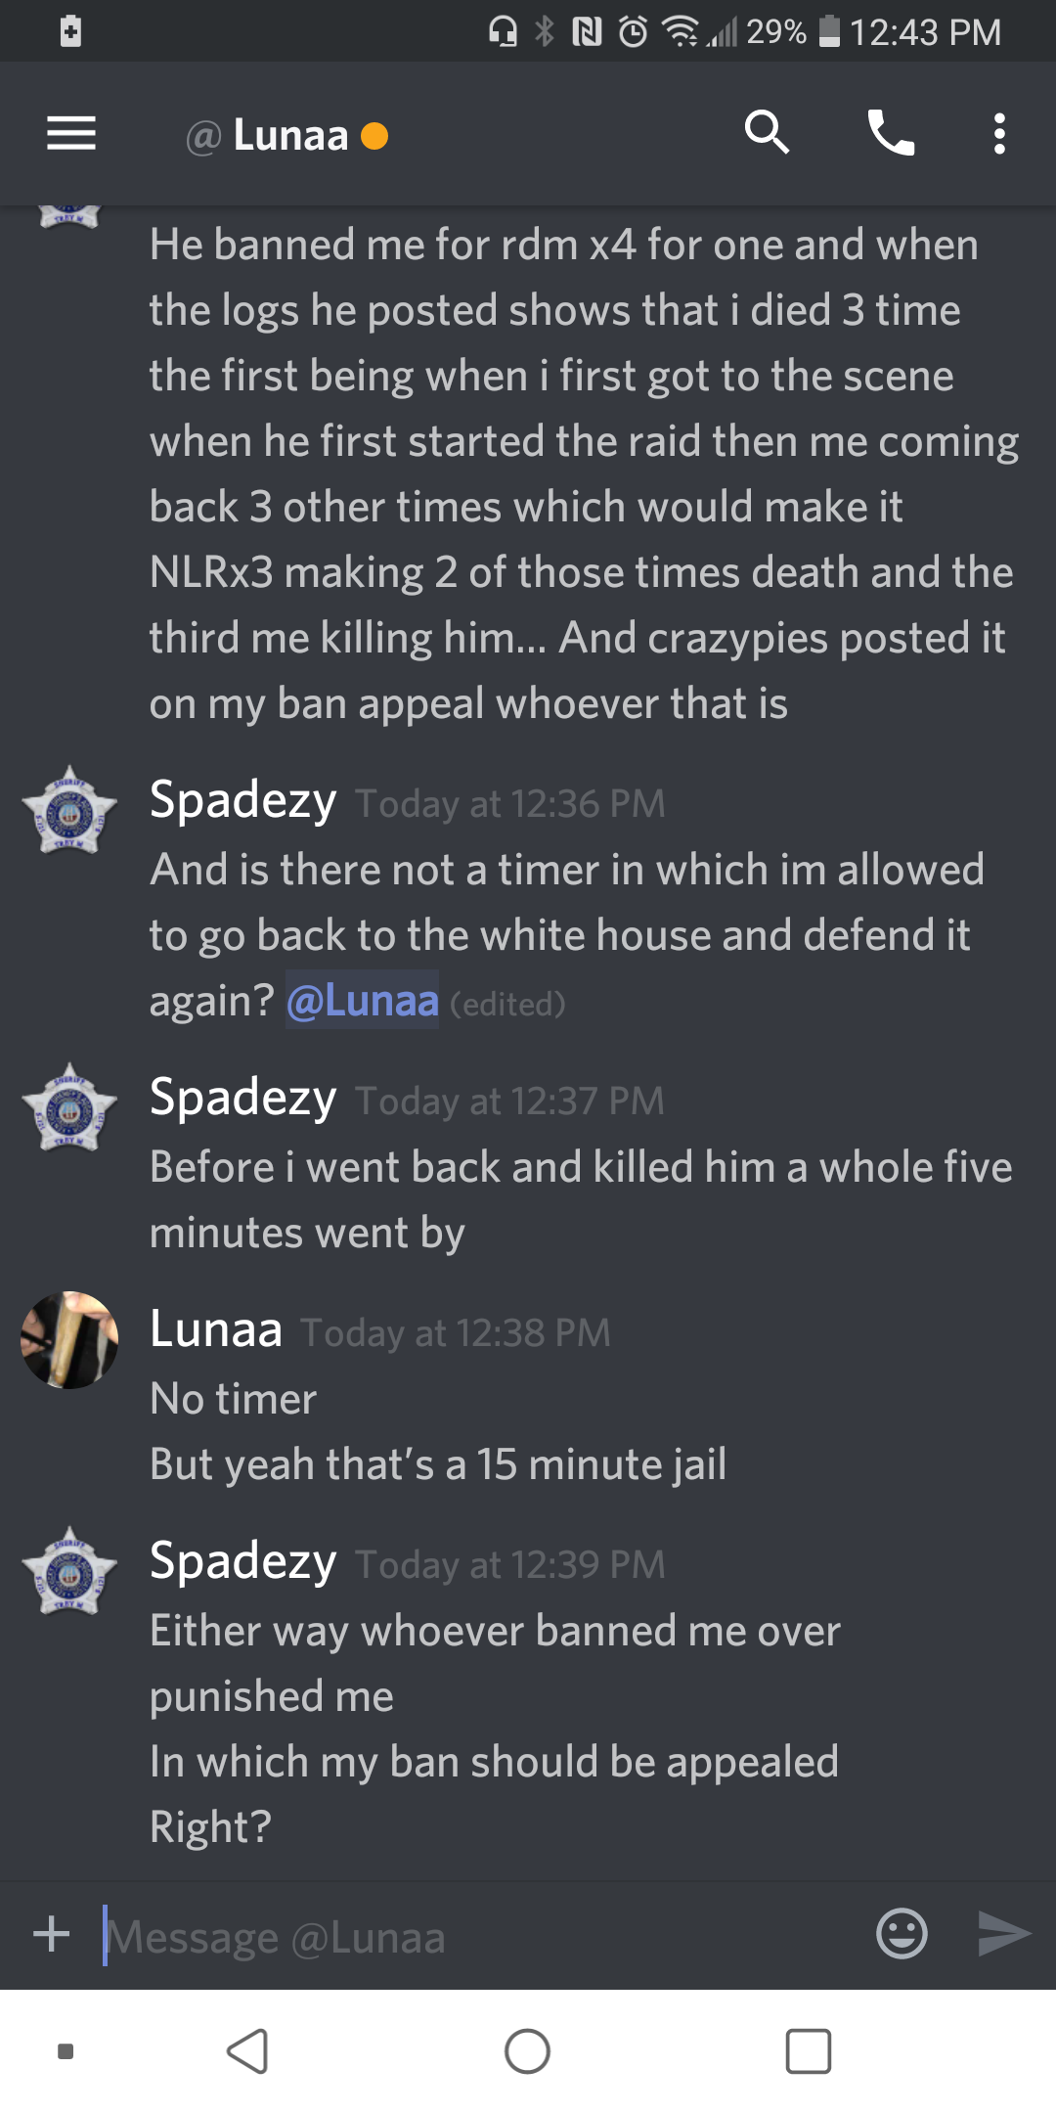Tap the Android back navigation button
This screenshot has height=2113, width=1056.
tap(247, 2050)
